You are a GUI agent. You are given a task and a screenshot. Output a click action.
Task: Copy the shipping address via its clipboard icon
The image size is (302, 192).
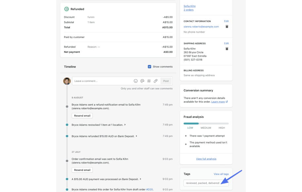tap(226, 48)
